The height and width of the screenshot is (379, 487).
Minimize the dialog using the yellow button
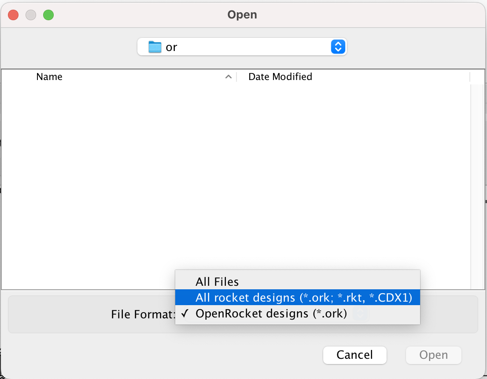pos(30,15)
